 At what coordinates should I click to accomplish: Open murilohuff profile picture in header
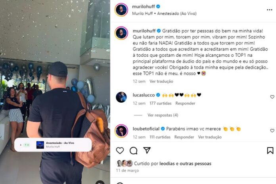click(121, 10)
